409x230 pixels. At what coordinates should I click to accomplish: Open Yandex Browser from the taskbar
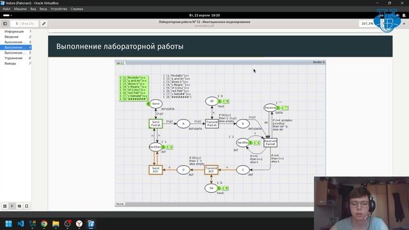(79, 224)
